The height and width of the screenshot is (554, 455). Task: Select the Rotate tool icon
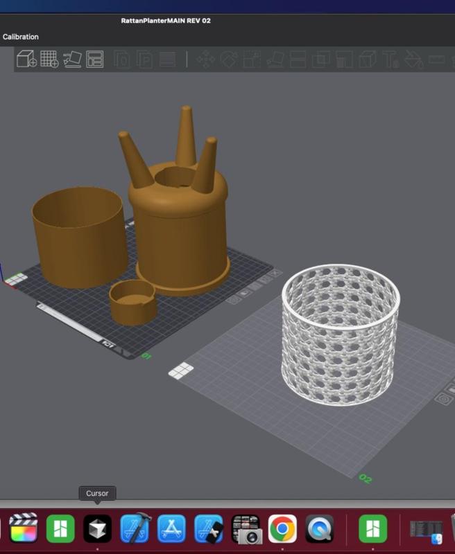[x=229, y=59]
